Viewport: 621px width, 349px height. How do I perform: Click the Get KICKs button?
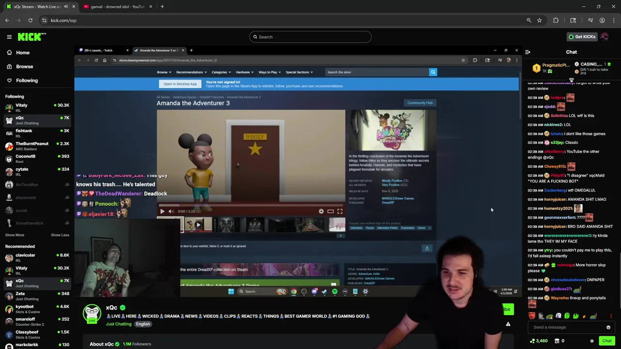(582, 37)
